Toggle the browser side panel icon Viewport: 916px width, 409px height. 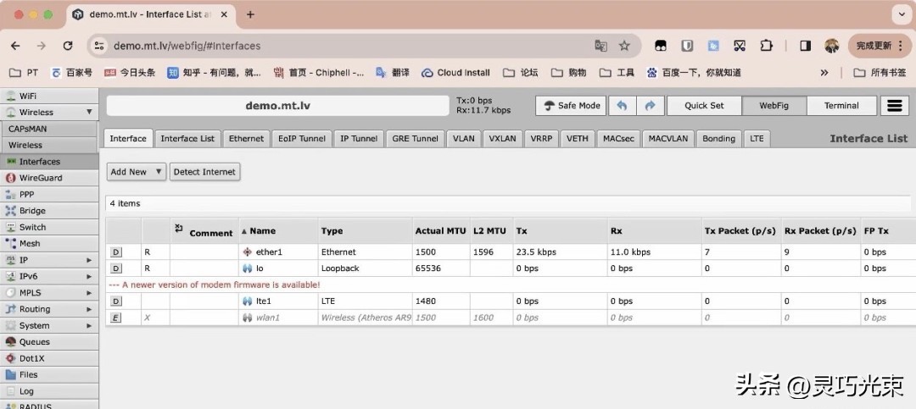click(x=805, y=46)
